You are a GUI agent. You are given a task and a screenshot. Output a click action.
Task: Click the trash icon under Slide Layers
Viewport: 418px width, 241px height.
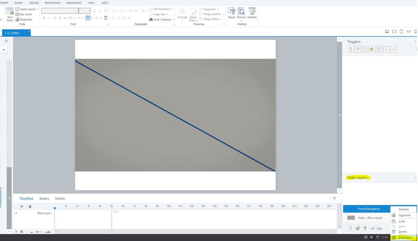365,228
